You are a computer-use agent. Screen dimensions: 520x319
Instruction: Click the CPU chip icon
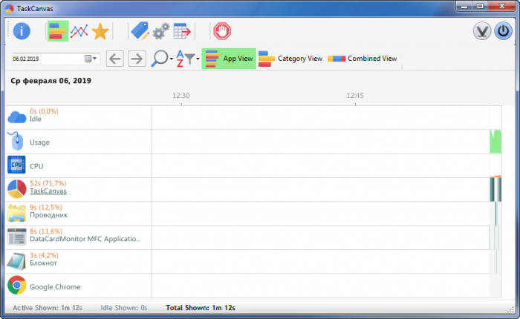coord(16,165)
